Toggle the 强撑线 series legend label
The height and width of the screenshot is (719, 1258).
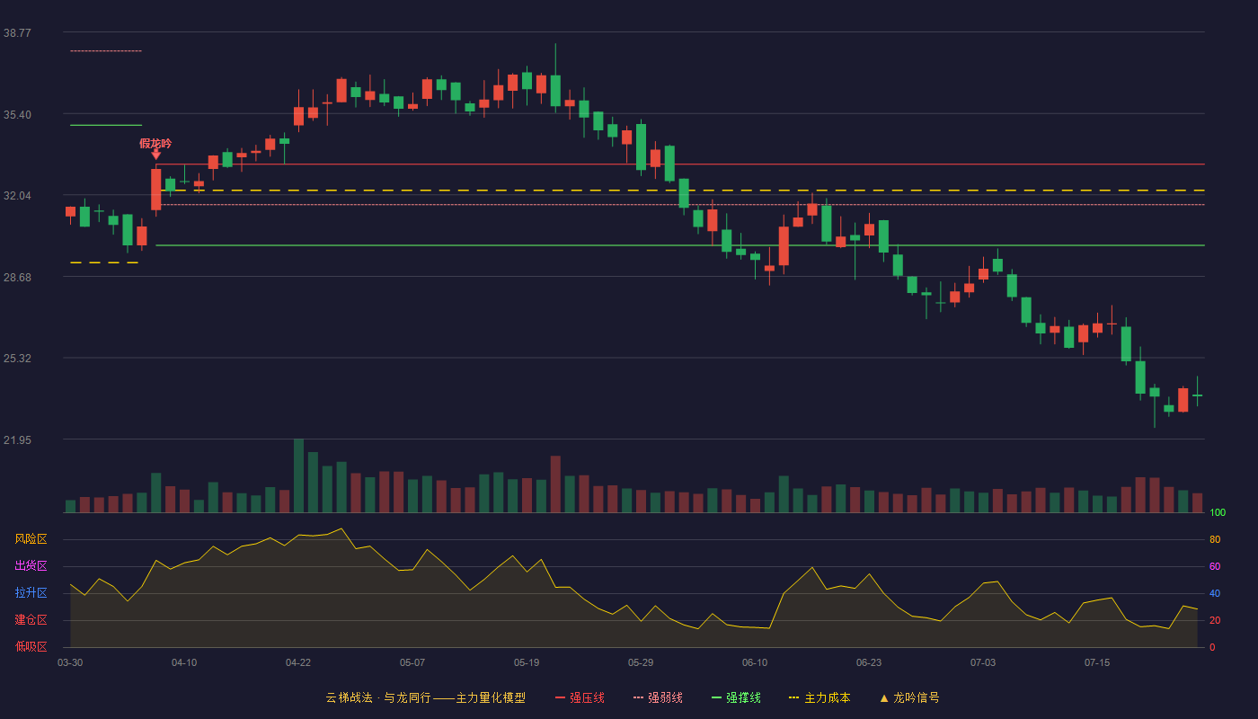[743, 697]
